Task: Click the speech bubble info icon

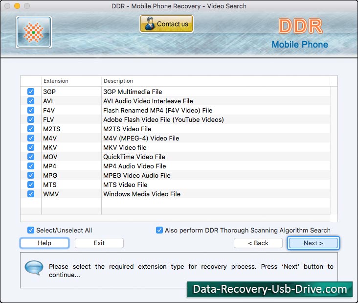Action: point(34,267)
